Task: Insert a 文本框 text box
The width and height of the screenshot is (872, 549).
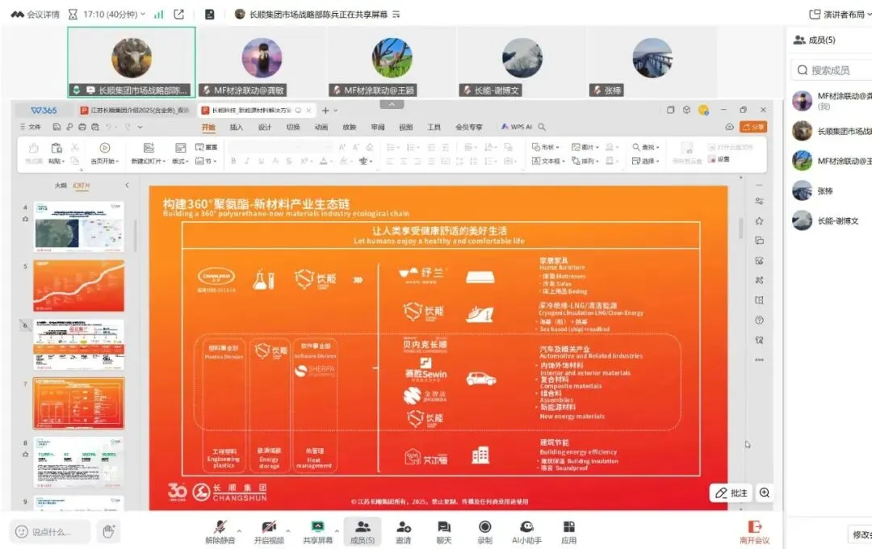Action: point(548,161)
